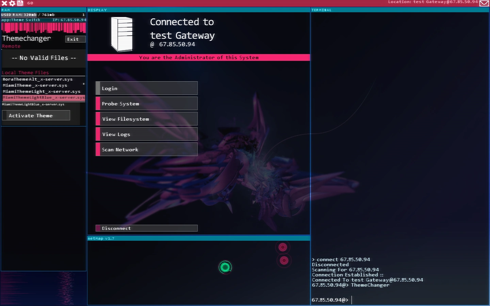Open View Filesystem
Image resolution: width=490 pixels, height=306 pixels.
(147, 119)
